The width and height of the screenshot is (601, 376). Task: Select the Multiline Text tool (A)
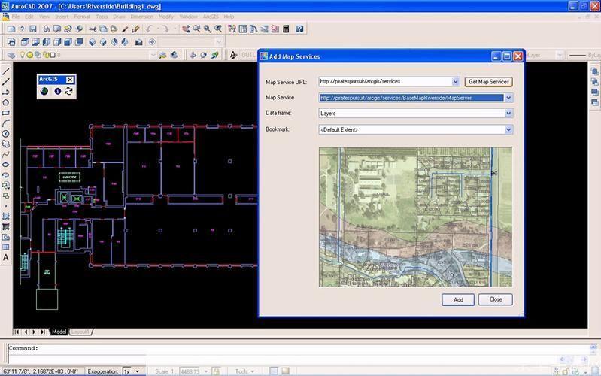click(6, 258)
